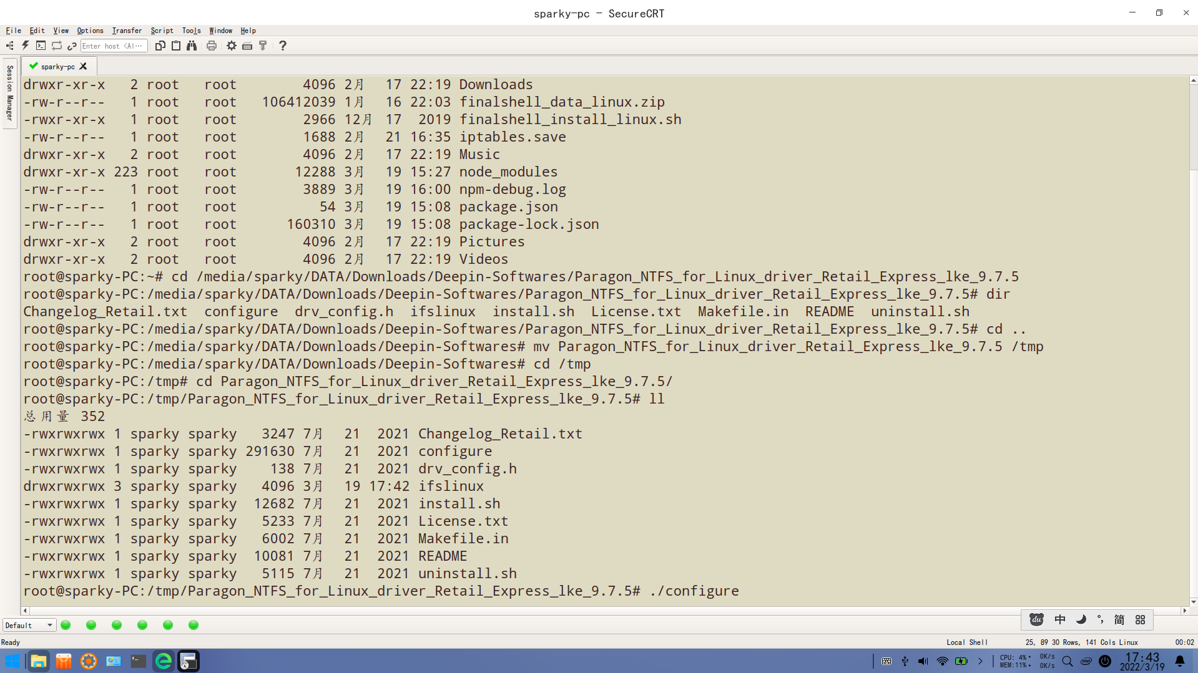Image resolution: width=1198 pixels, height=673 pixels.
Task: Open the Script menu
Action: click(x=162, y=31)
